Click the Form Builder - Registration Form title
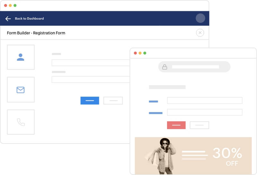Viewport: 257px width, 175px height. (36, 33)
